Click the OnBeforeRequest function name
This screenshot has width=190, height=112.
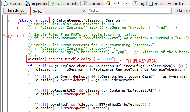point(68,20)
